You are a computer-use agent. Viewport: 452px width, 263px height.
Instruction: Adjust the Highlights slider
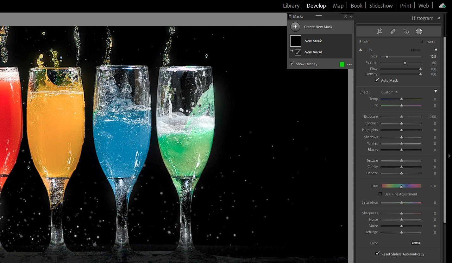401,130
